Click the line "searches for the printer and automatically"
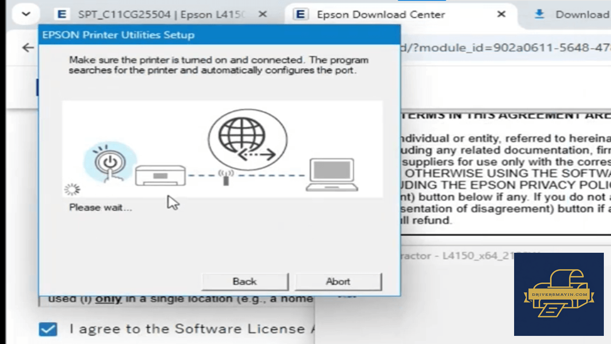 (213, 70)
